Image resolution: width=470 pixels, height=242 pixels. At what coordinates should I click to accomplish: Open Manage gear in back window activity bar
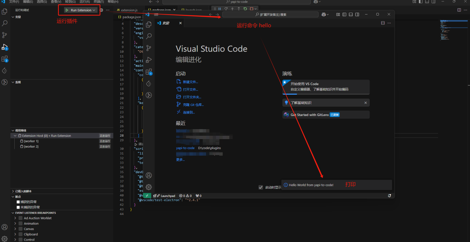pyautogui.click(x=5, y=239)
